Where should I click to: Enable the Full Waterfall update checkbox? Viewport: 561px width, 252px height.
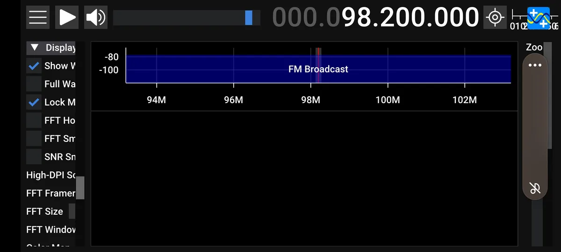[x=34, y=84]
